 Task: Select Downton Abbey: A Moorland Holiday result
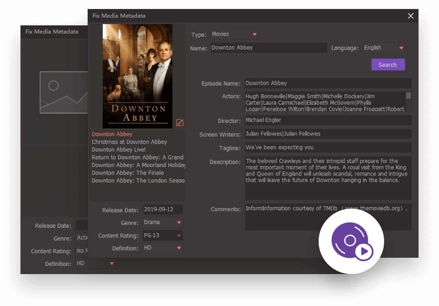(138, 165)
